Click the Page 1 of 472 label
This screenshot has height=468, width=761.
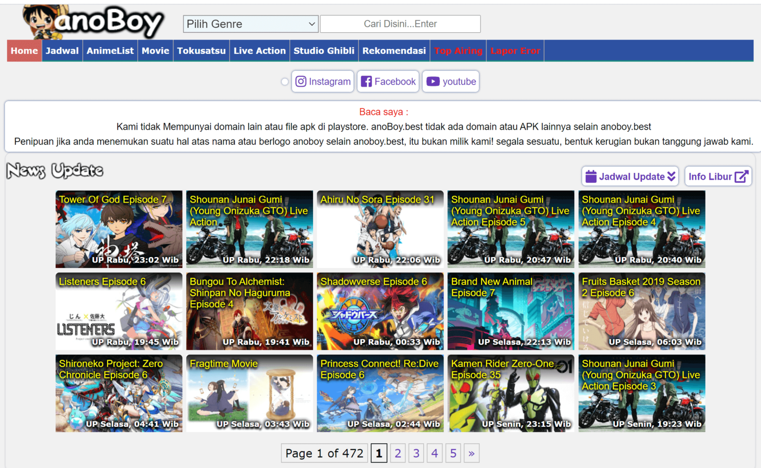point(325,453)
